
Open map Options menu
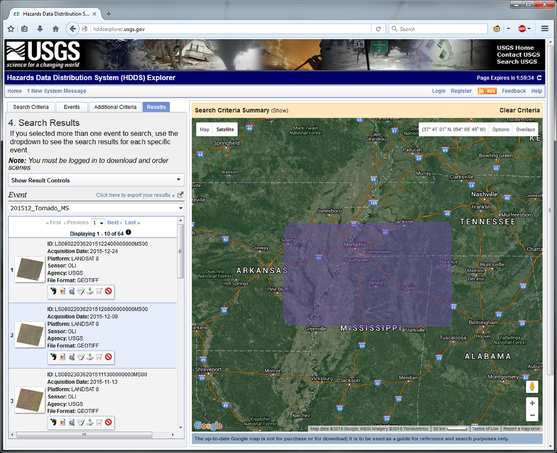pos(501,129)
